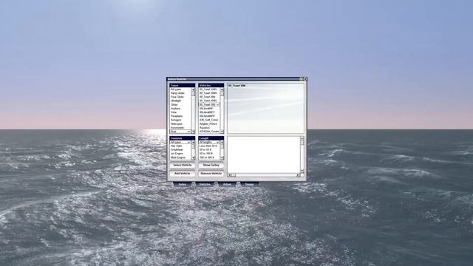Click the Length list scrollbar thumb
The width and height of the screenshot is (473, 266).
(222, 146)
